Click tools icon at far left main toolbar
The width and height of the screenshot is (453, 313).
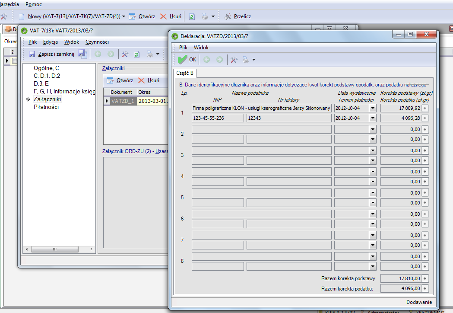[x=3, y=16]
